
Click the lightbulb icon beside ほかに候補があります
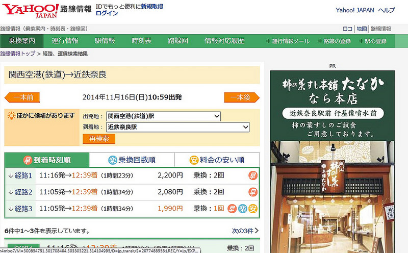pos(11,116)
